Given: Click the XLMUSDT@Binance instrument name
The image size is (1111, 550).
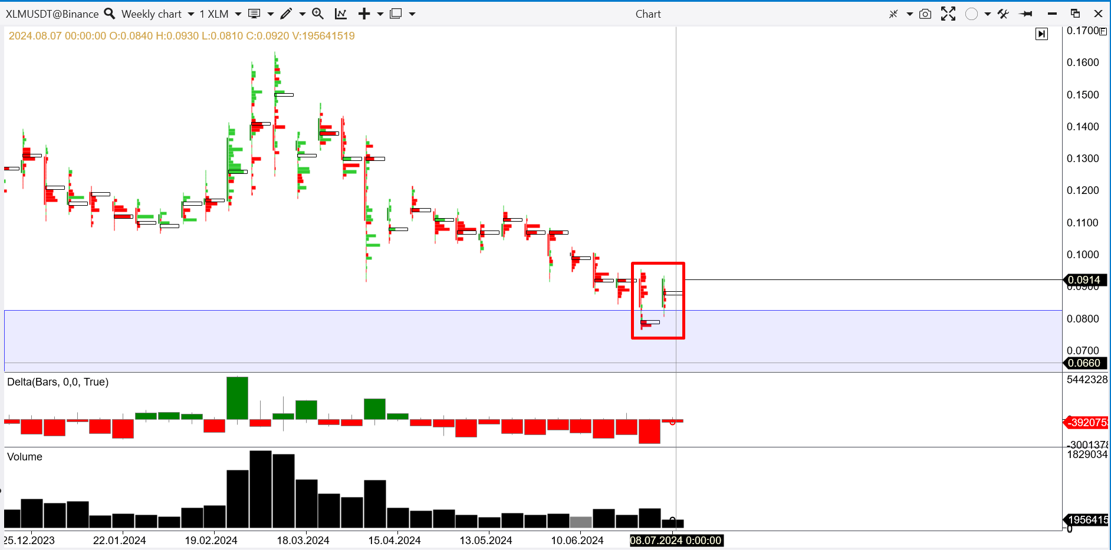Looking at the screenshot, I should point(52,14).
